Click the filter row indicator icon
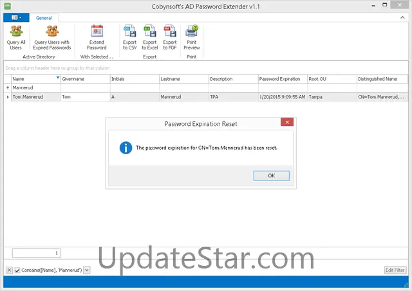 point(8,87)
